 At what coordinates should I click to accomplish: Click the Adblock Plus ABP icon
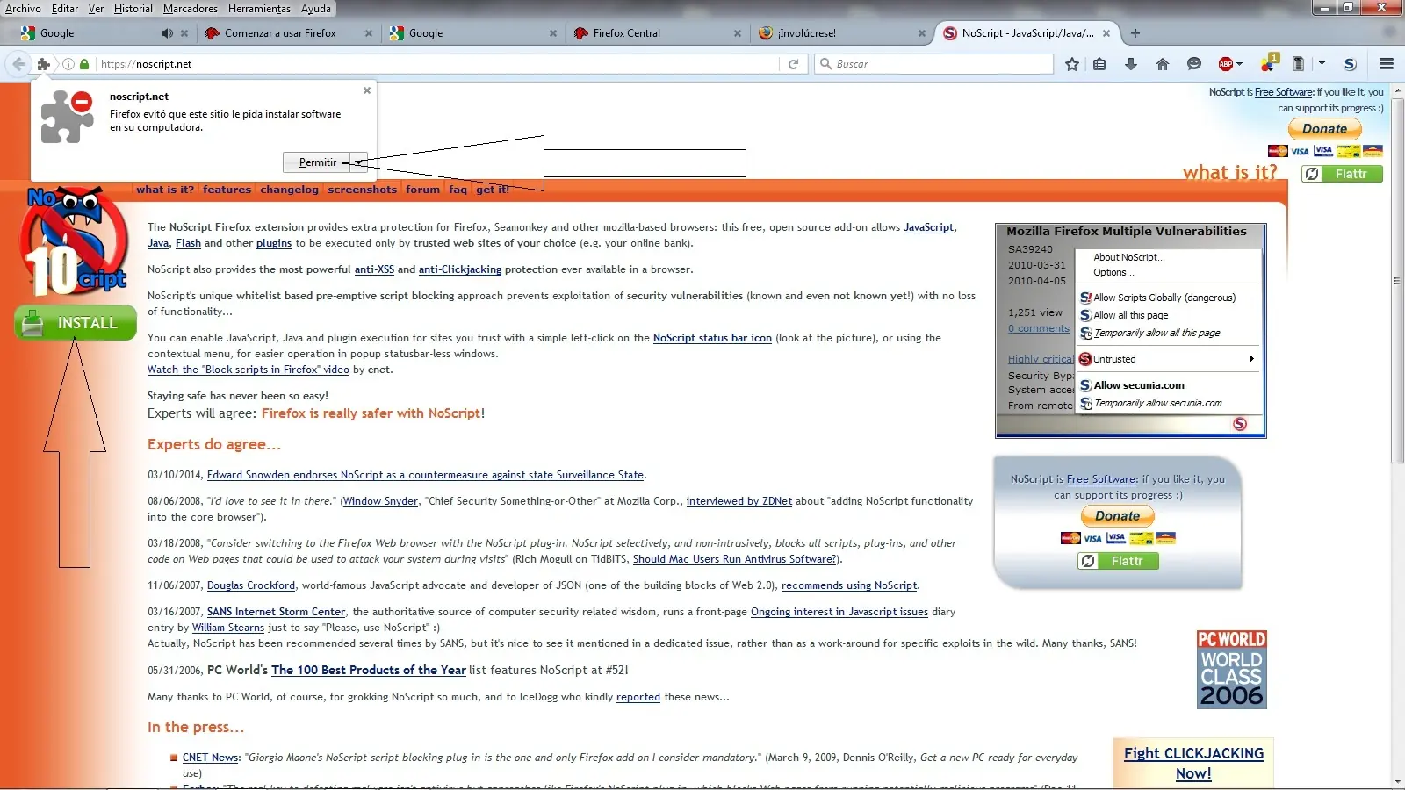pyautogui.click(x=1226, y=64)
